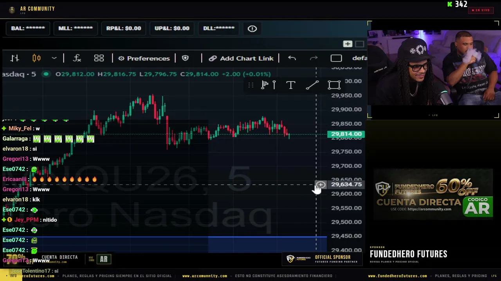Image resolution: width=501 pixels, height=281 pixels.
Task: Click the Jey_PPM chat username
Action: tap(26, 220)
